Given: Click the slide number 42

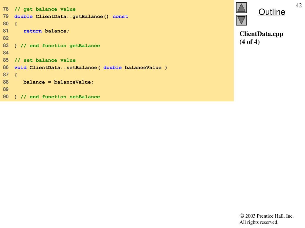Looking at the screenshot, I should (x=299, y=5).
